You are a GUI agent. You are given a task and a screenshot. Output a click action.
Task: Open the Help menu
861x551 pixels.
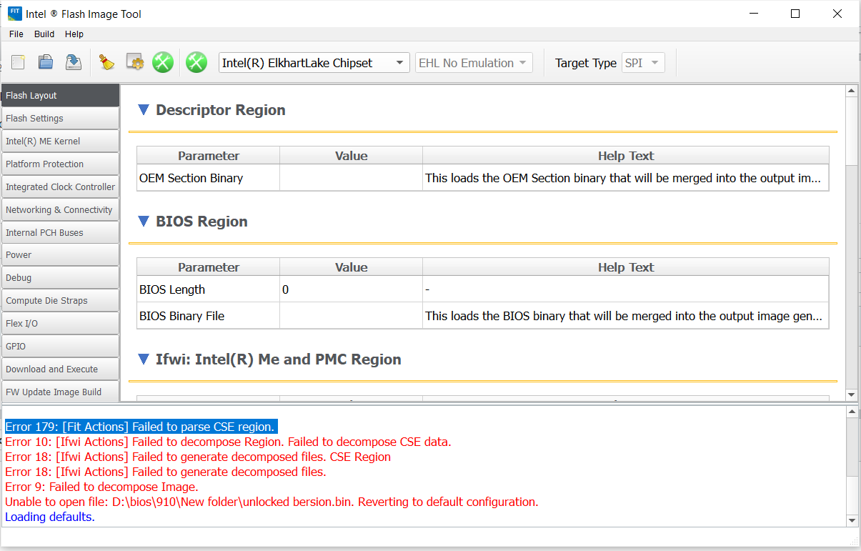point(74,34)
